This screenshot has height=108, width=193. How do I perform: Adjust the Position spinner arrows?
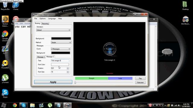coord(68,68)
